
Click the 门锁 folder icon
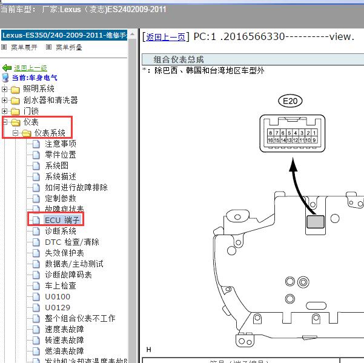(x=15, y=112)
